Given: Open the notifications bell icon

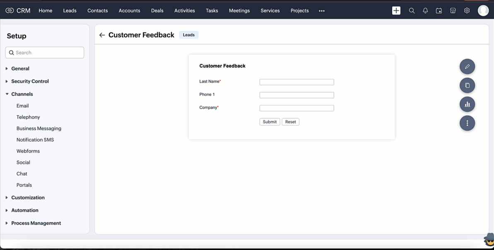Looking at the screenshot, I should coord(425,11).
